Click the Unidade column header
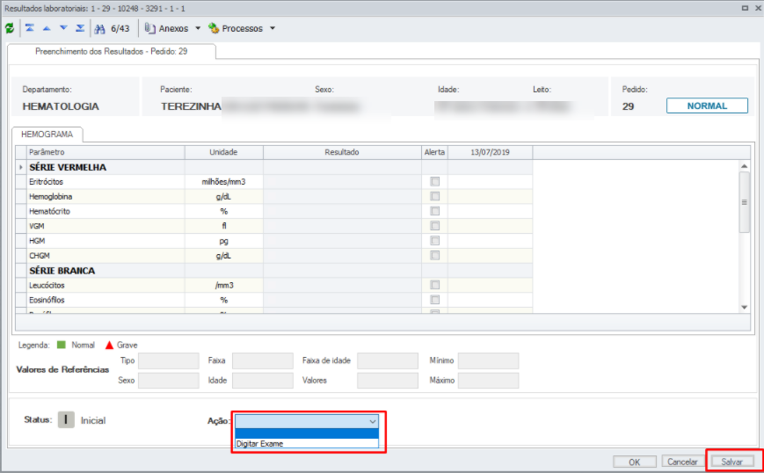 point(223,152)
